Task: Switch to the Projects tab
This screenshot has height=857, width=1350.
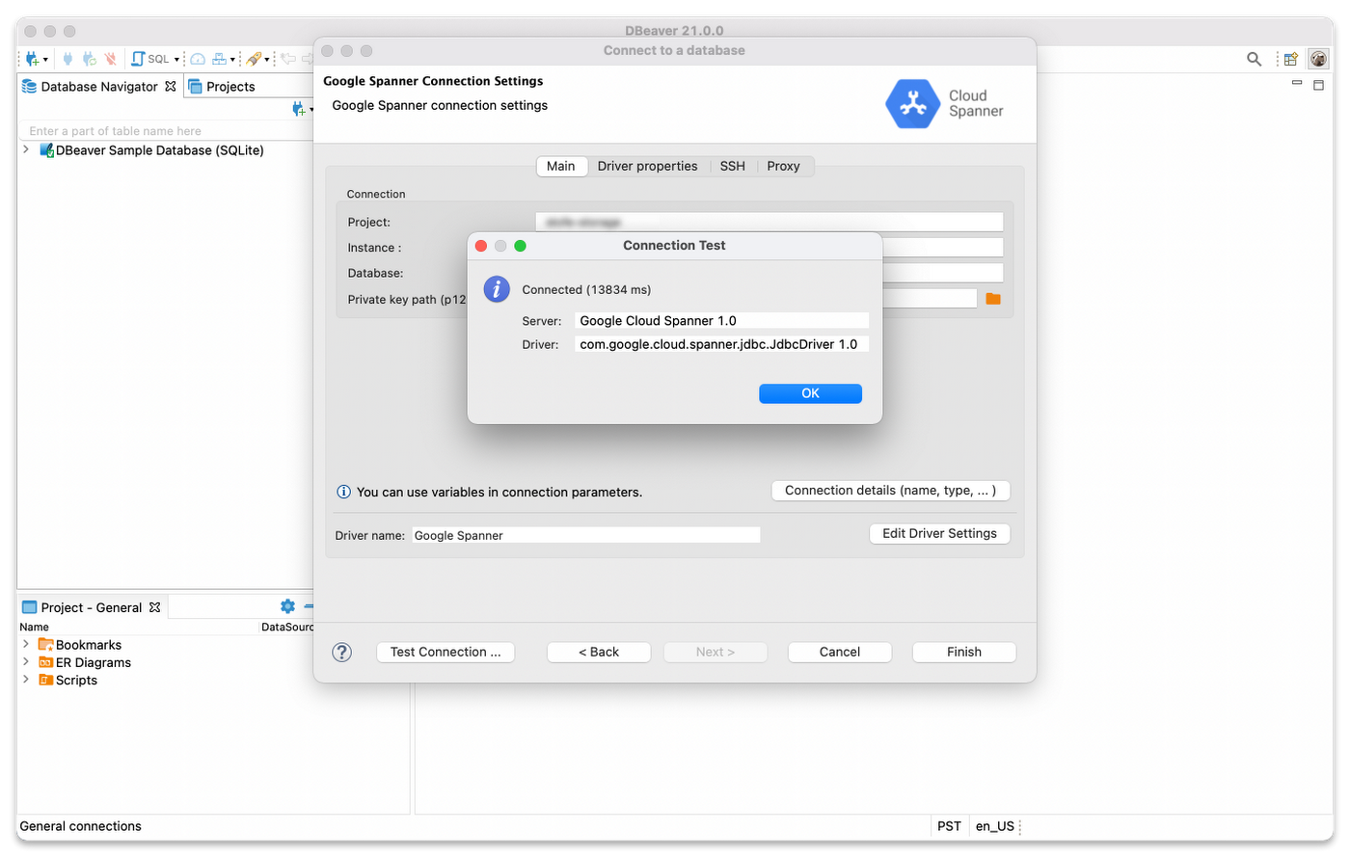Action: point(222,87)
